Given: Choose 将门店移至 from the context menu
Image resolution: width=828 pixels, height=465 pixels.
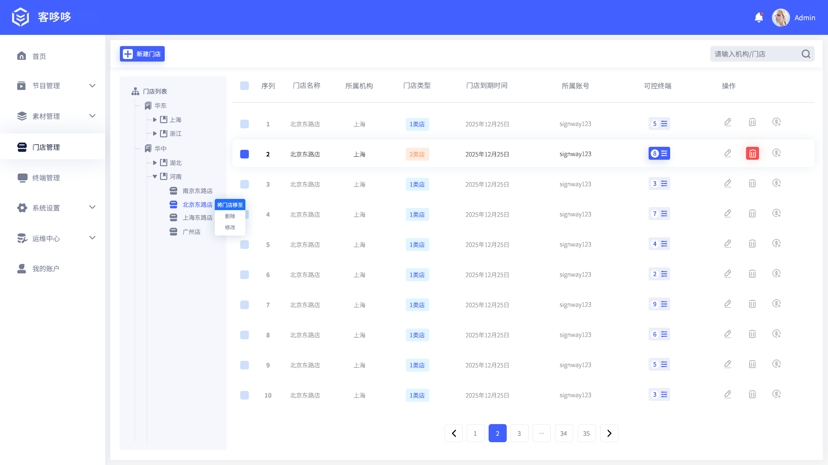Looking at the screenshot, I should 230,205.
